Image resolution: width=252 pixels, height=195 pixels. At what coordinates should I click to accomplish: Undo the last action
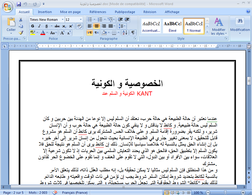[x=25, y=4]
